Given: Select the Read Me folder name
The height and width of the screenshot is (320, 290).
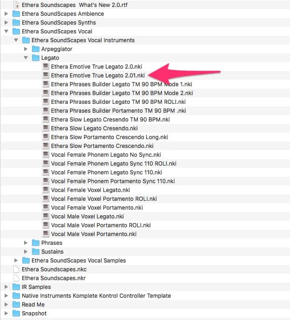Looking at the screenshot, I should (x=33, y=305).
